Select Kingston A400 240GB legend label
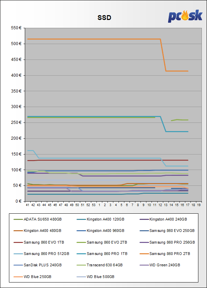207x288 pixels. (x=168, y=219)
